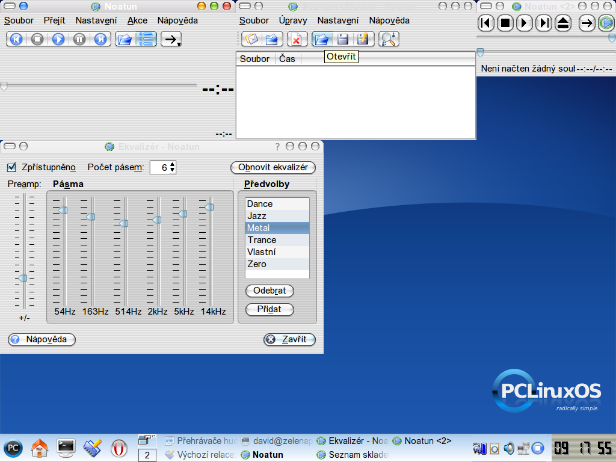Select the Jazz preset
The image size is (616, 462).
pos(277,216)
